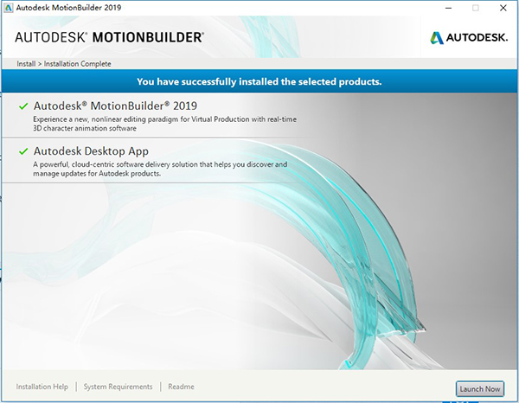
Task: Click the Autodesk MotionBuilder wordmark in the header
Action: tap(110, 38)
